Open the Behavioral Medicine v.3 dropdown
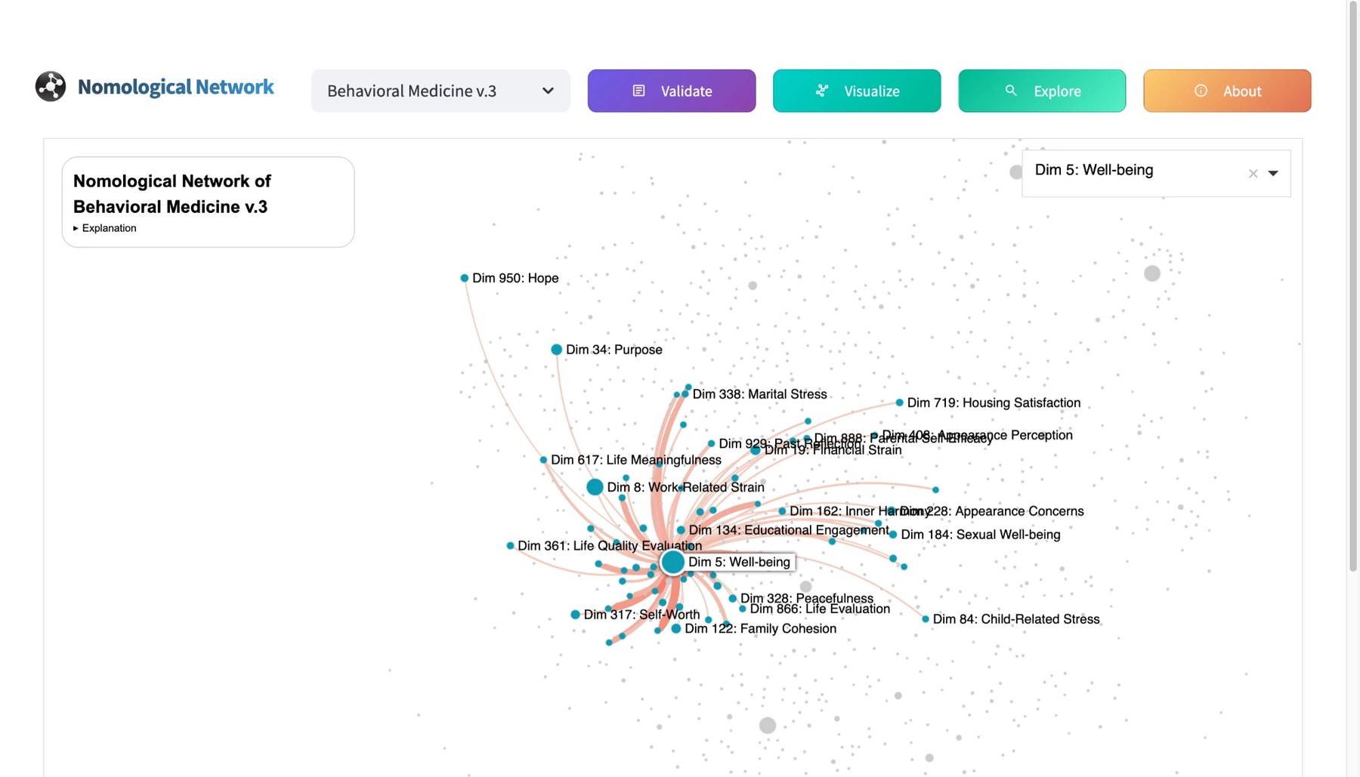 coord(440,91)
